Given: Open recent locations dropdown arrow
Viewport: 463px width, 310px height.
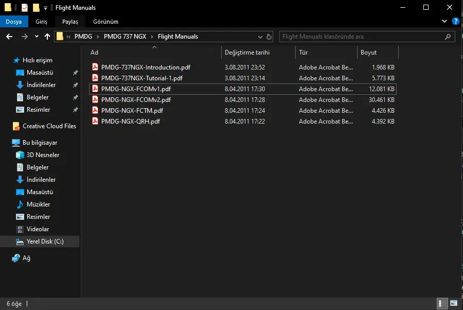Looking at the screenshot, I should pyautogui.click(x=37, y=37).
